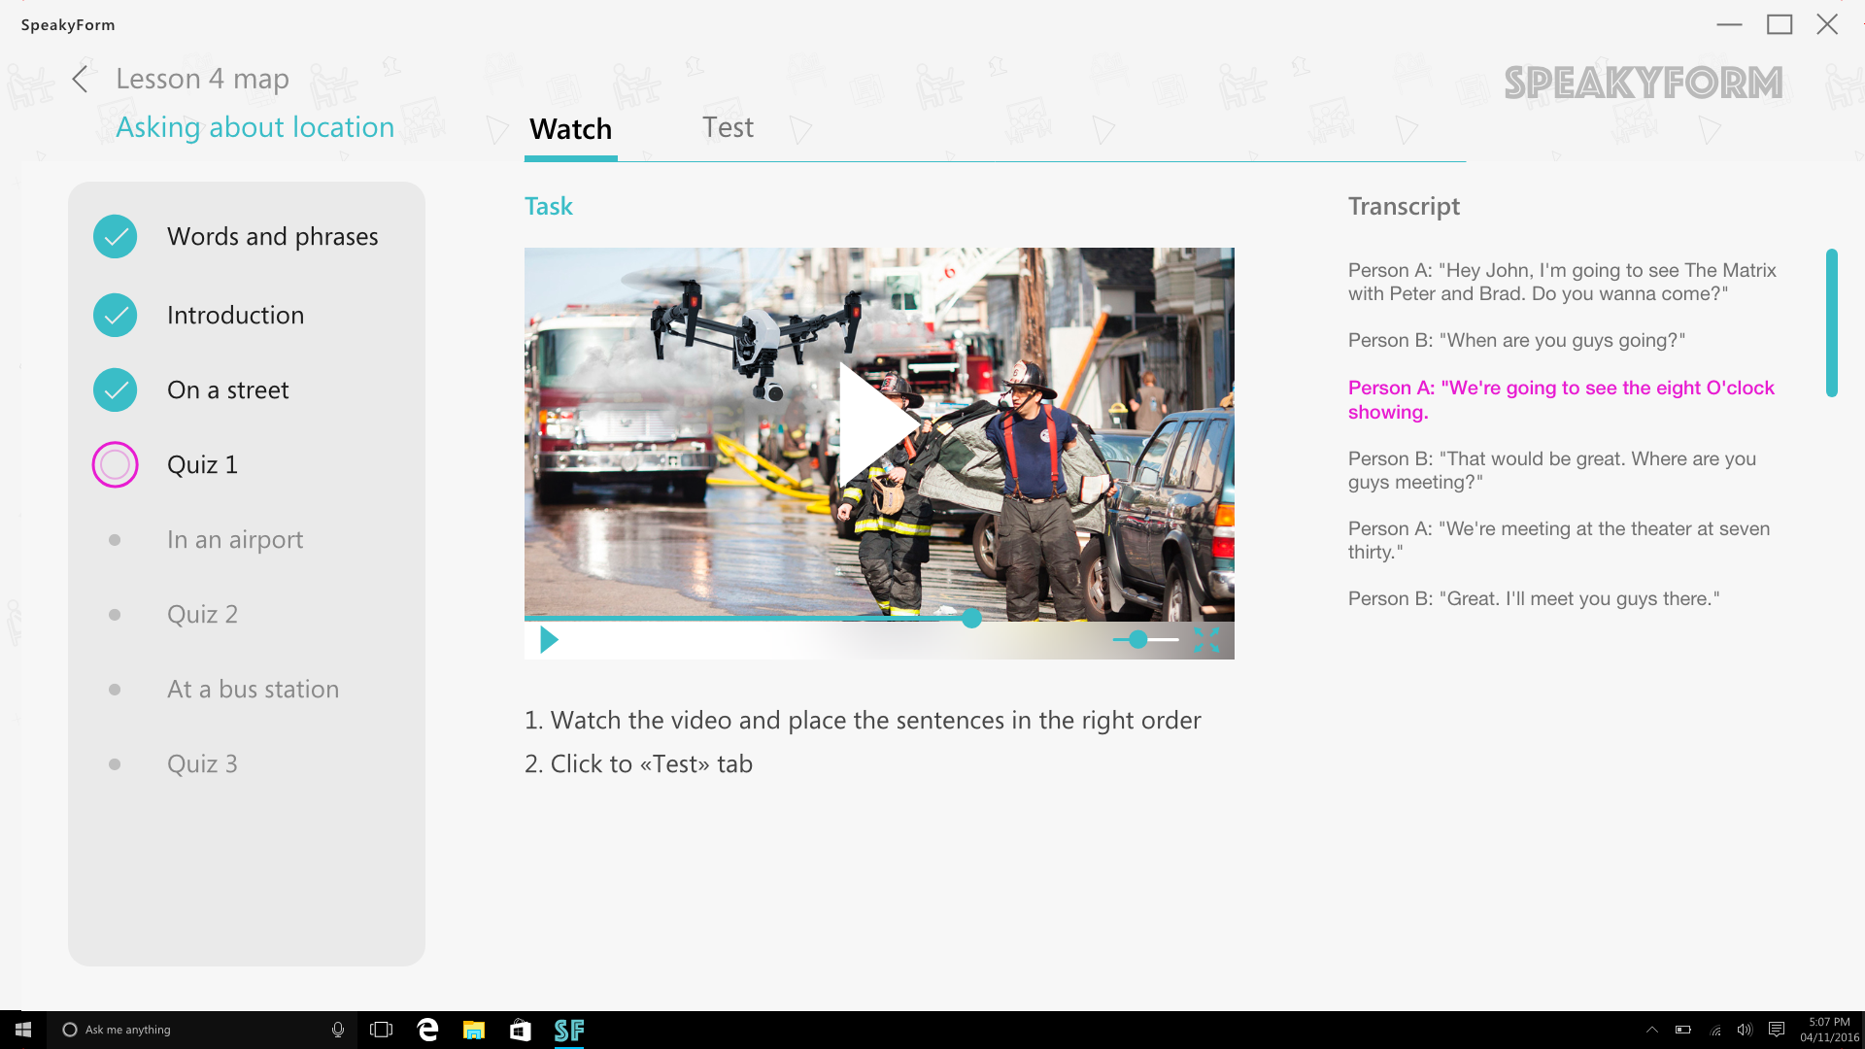Click the SpeakyForm SF taskbar icon

[x=569, y=1030]
